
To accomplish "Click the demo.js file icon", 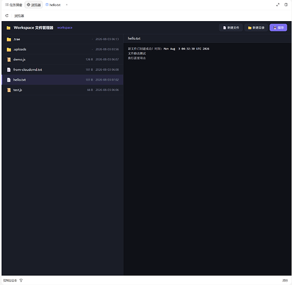I will point(9,59).
